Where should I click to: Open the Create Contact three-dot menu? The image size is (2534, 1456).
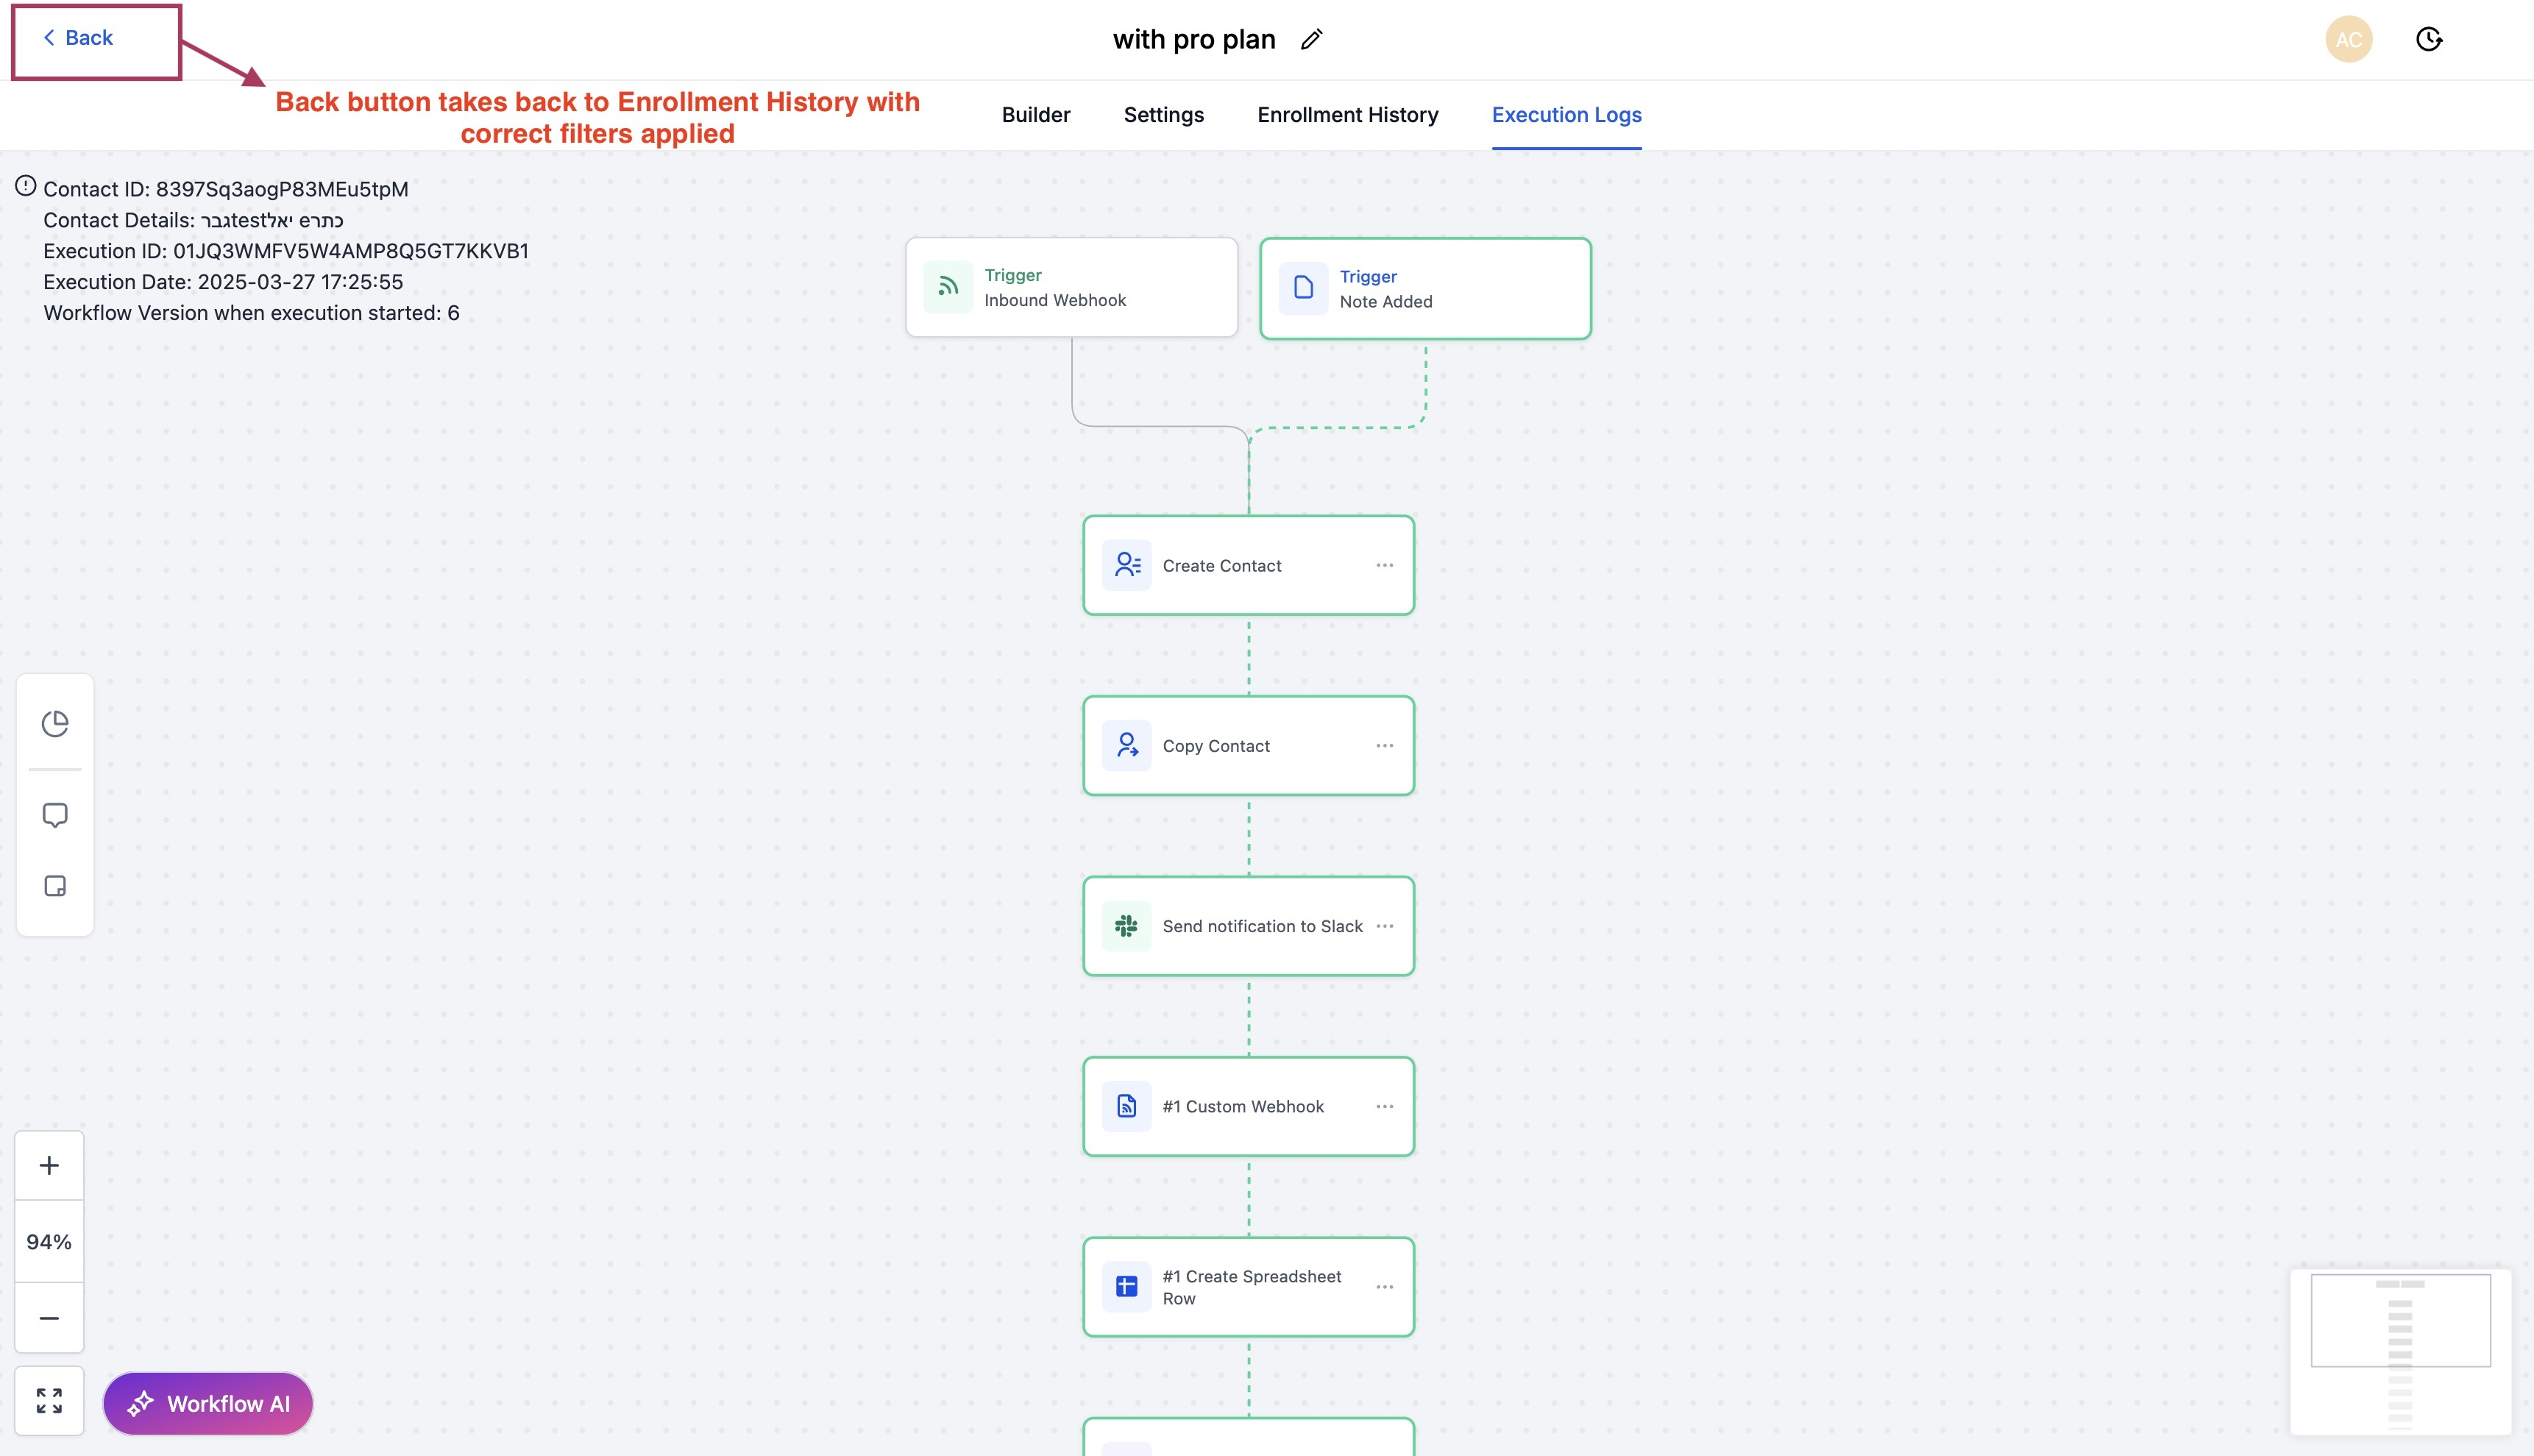(1384, 565)
